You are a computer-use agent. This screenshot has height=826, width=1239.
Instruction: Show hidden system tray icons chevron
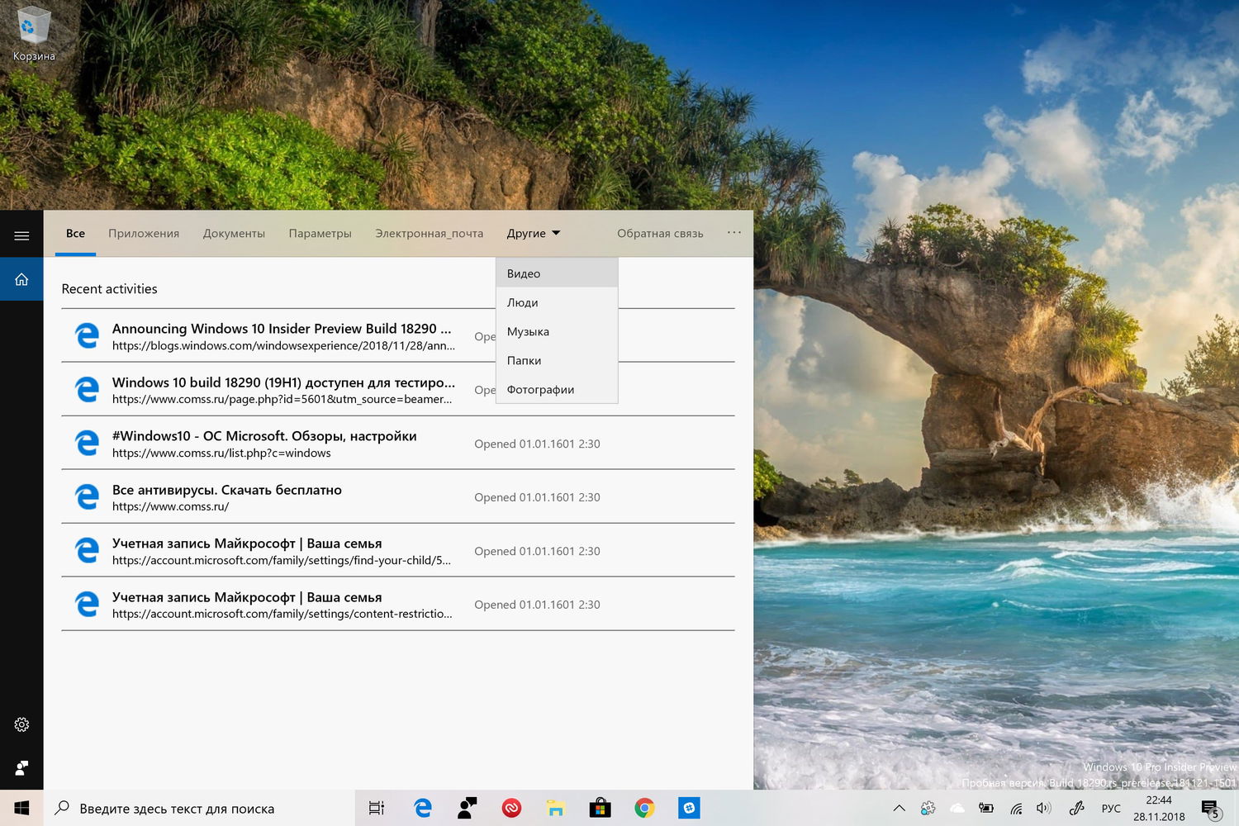[900, 808]
